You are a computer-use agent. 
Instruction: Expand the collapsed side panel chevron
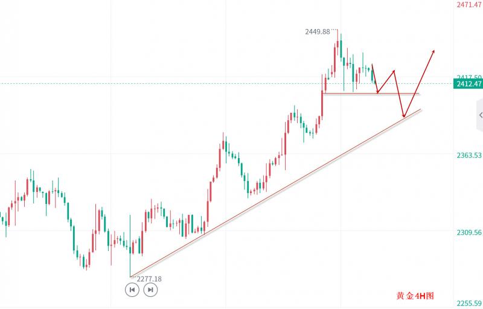coord(480,115)
